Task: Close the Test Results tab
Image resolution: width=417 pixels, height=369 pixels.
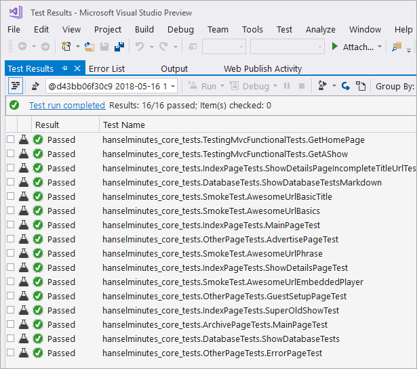Action: tap(77, 68)
